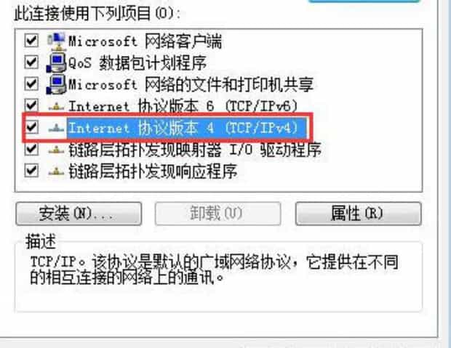Uncheck the Microsoft 网络客户端 checkbox
This screenshot has width=451, height=348.
(31, 41)
